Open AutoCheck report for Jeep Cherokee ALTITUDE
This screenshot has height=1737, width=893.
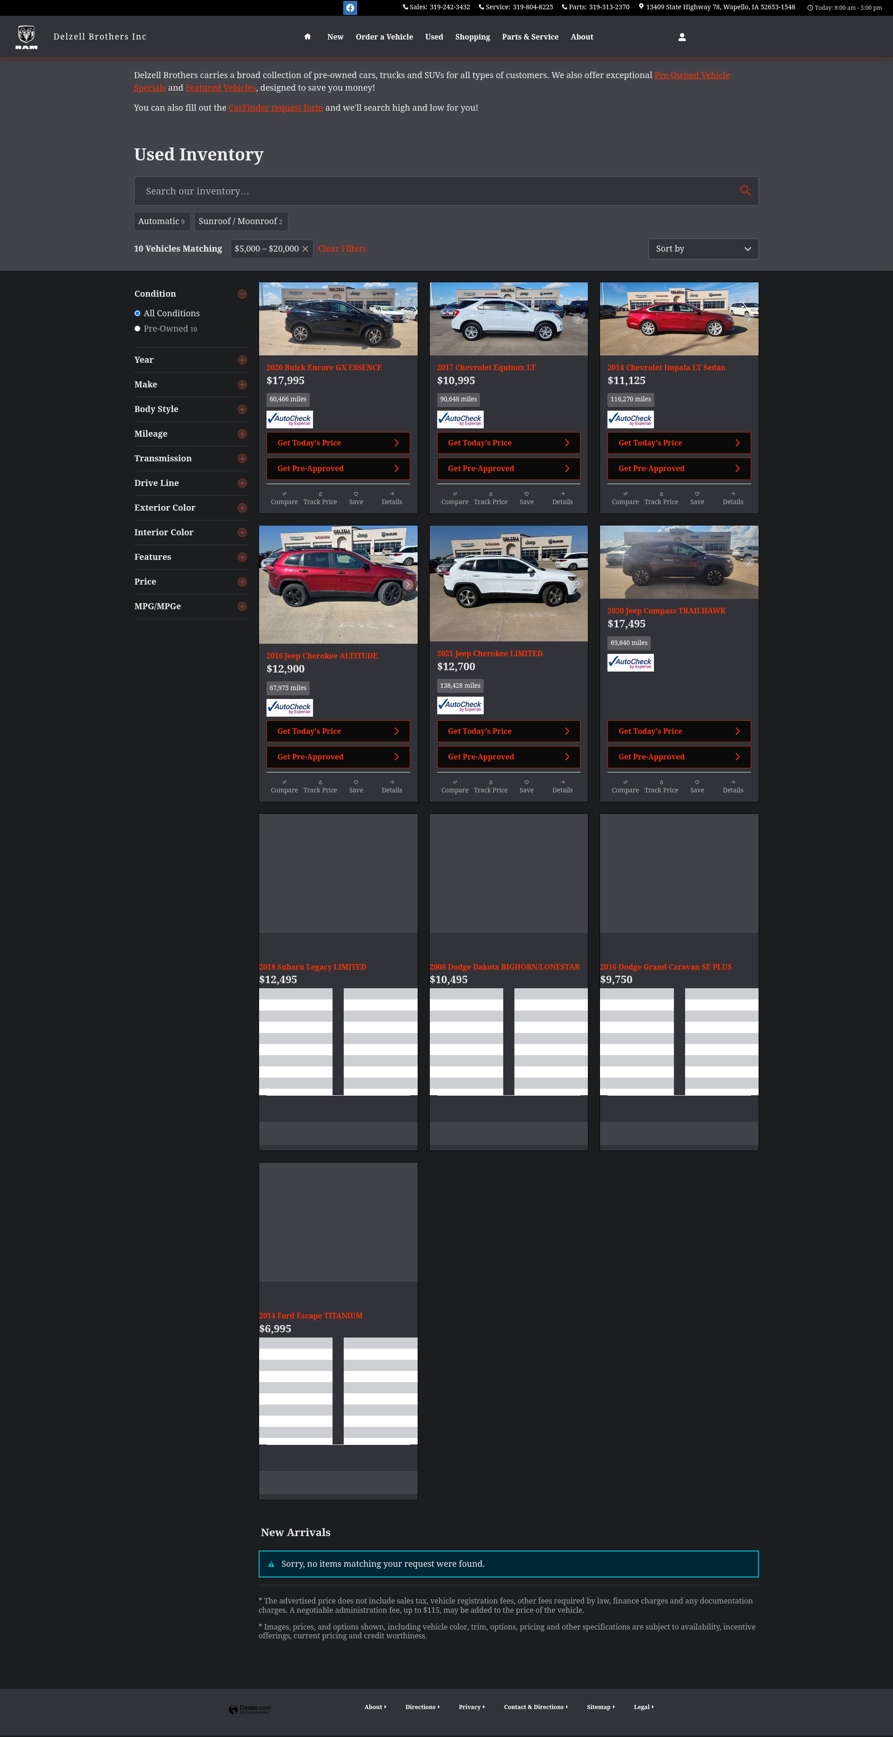click(289, 707)
